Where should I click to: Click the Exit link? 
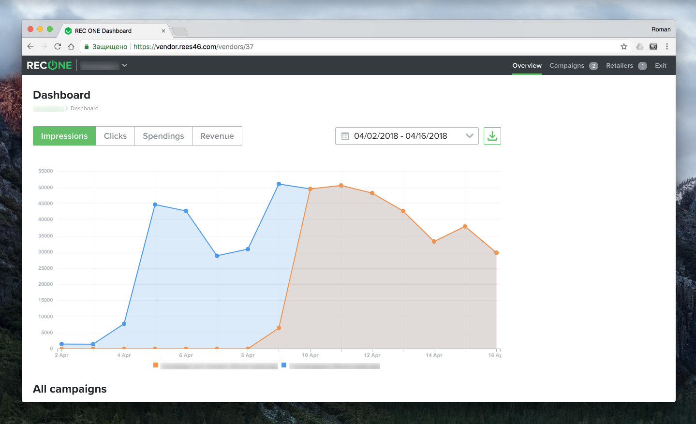point(660,66)
